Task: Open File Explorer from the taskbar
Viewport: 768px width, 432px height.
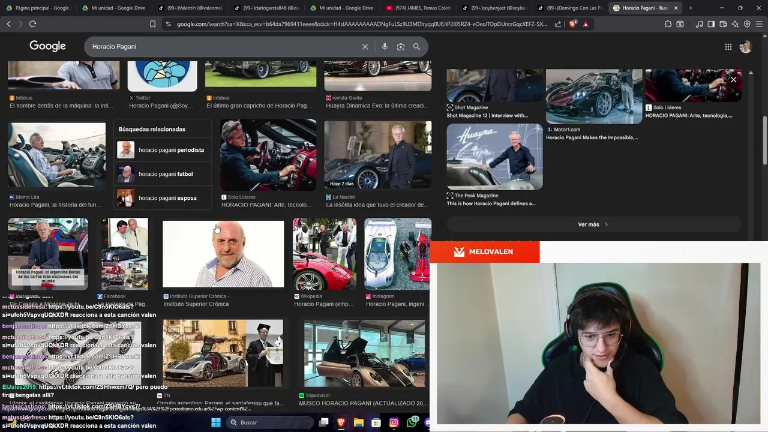Action: coord(359,422)
